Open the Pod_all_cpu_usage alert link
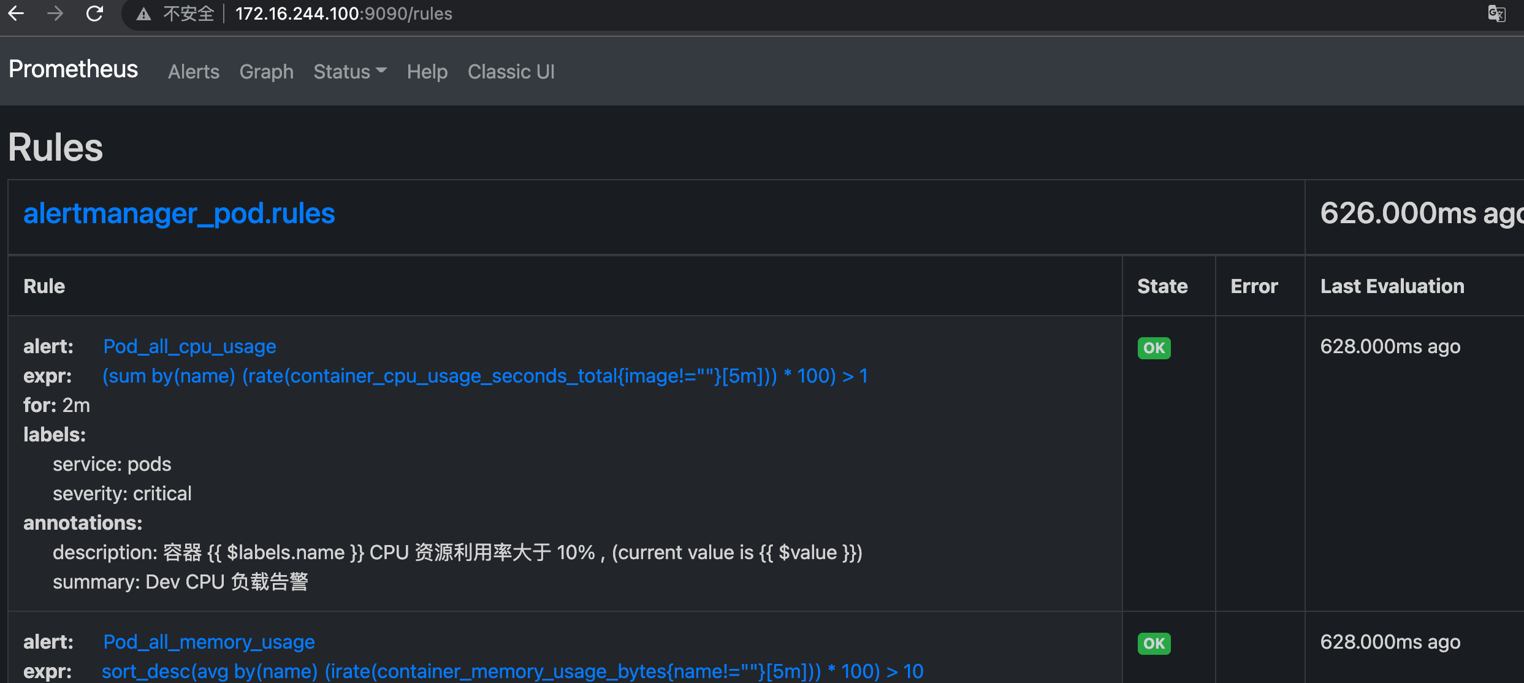The image size is (1524, 683). coord(189,346)
